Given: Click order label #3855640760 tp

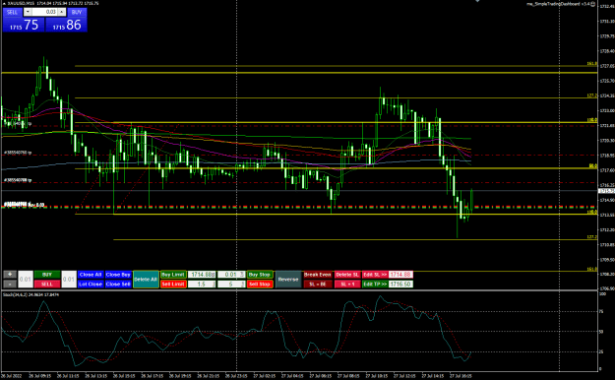Looking at the screenshot, I should click(18, 153).
